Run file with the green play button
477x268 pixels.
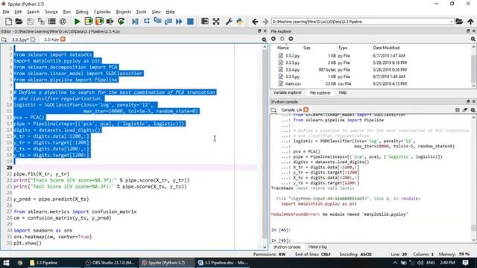coord(78,22)
